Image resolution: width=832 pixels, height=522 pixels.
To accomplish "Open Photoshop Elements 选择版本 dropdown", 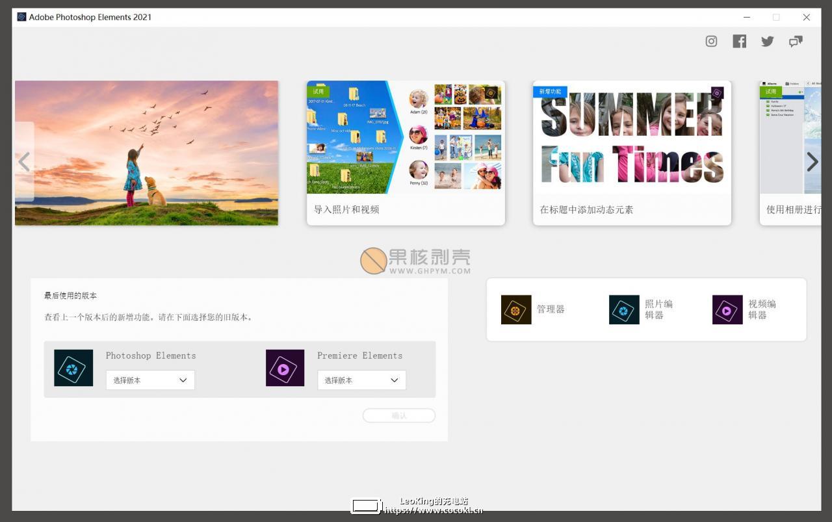I will coord(150,380).
